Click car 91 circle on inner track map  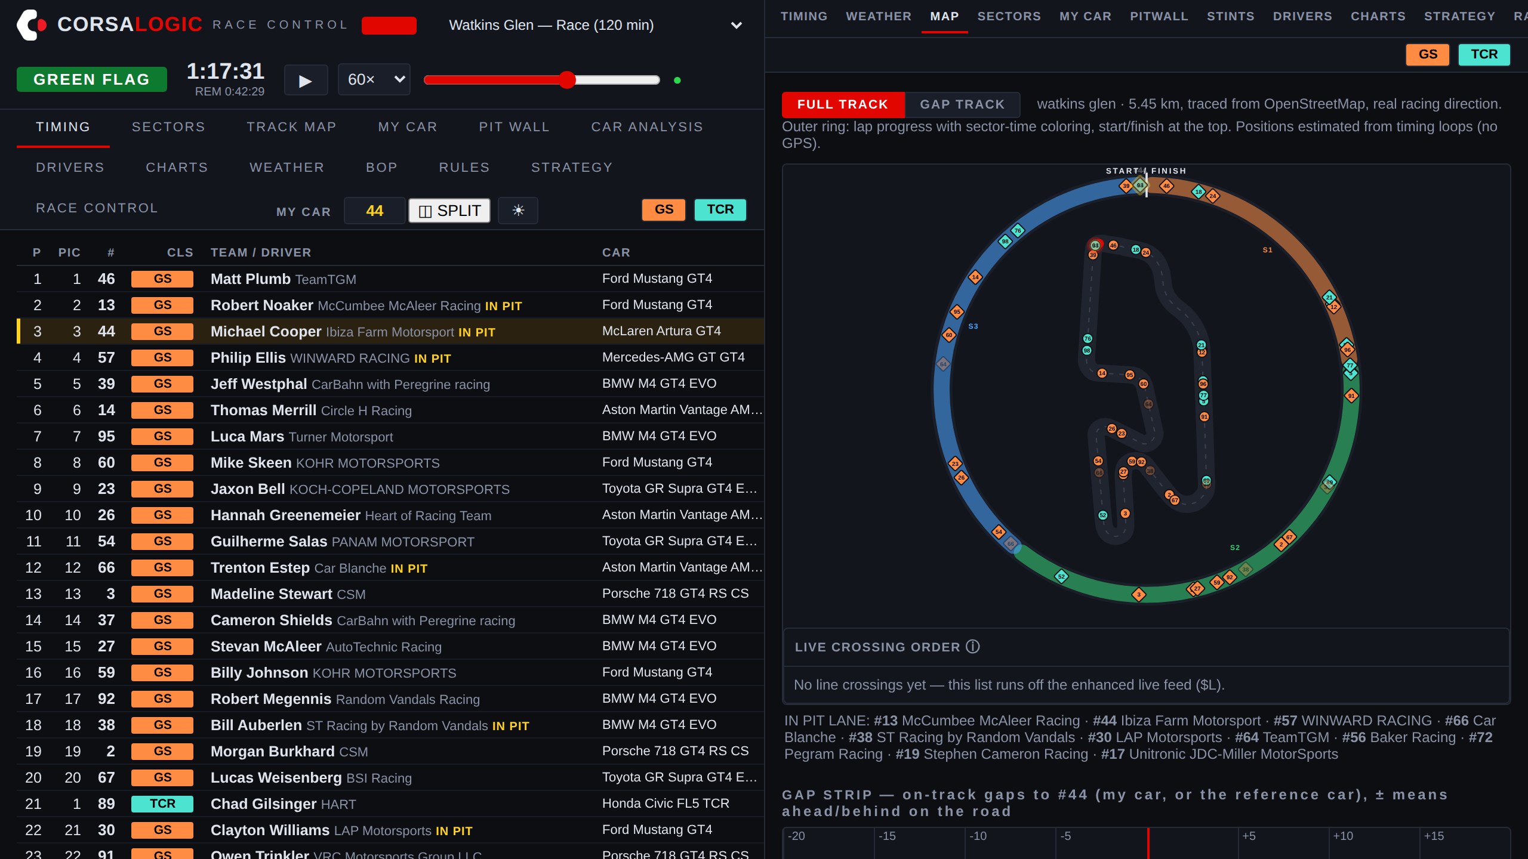coord(1204,417)
